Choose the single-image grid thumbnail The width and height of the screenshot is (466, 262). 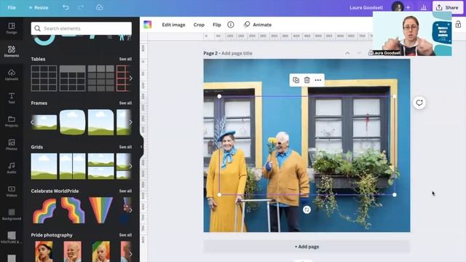point(44,167)
